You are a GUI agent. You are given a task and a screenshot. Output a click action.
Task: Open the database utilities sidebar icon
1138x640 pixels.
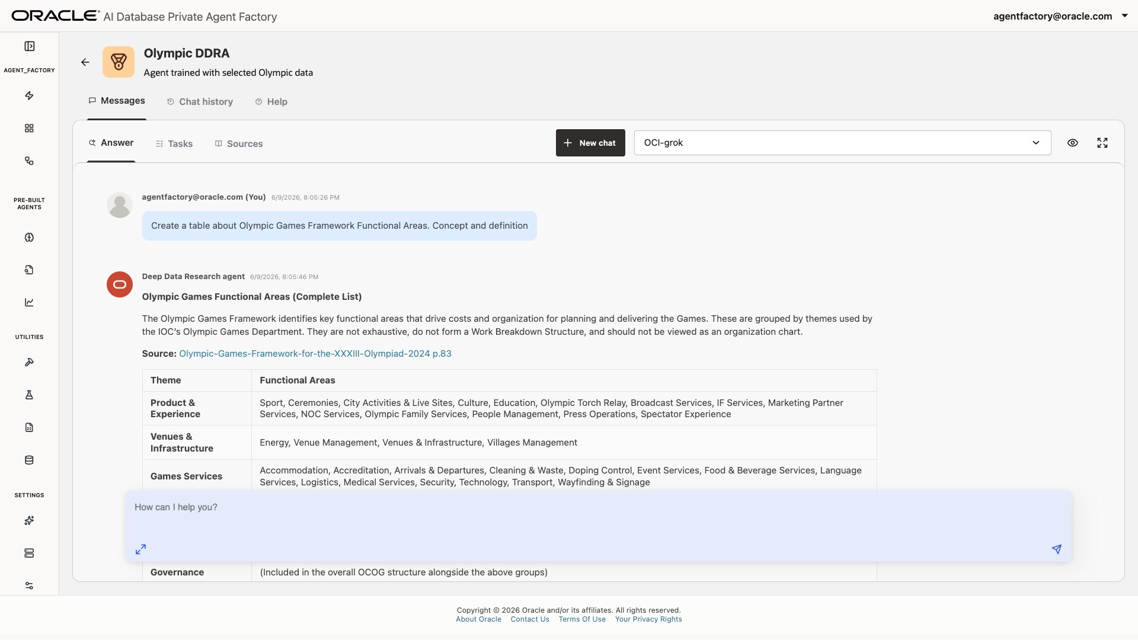29,460
